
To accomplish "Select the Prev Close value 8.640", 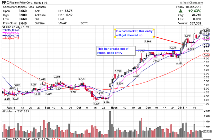I will tap(23, 23).
